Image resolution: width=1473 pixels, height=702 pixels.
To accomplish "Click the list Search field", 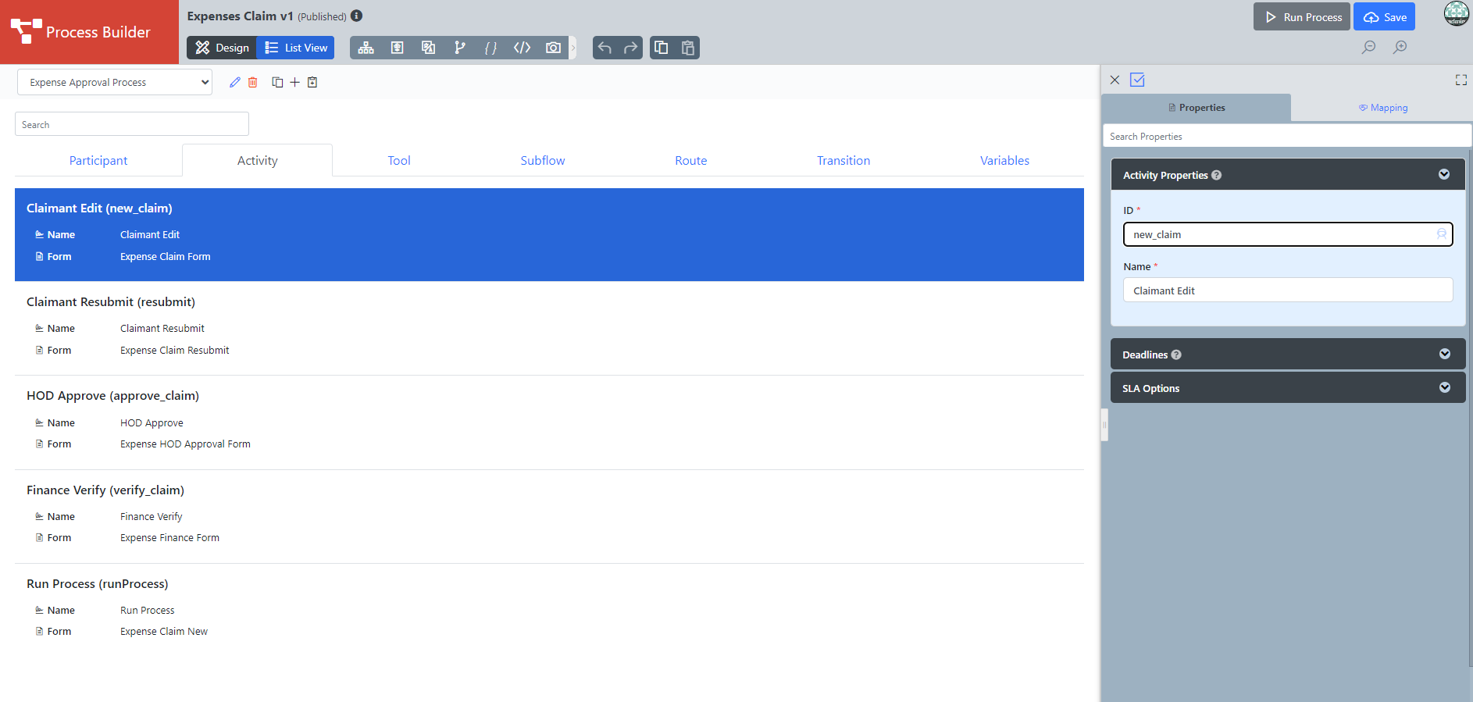I will (x=132, y=124).
